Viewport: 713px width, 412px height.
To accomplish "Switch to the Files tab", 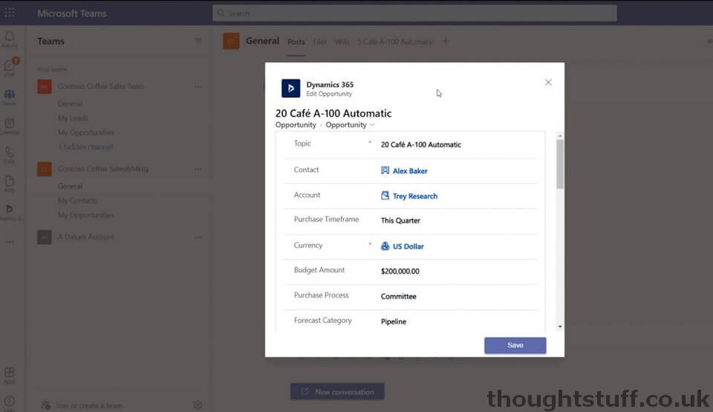I will click(x=320, y=42).
